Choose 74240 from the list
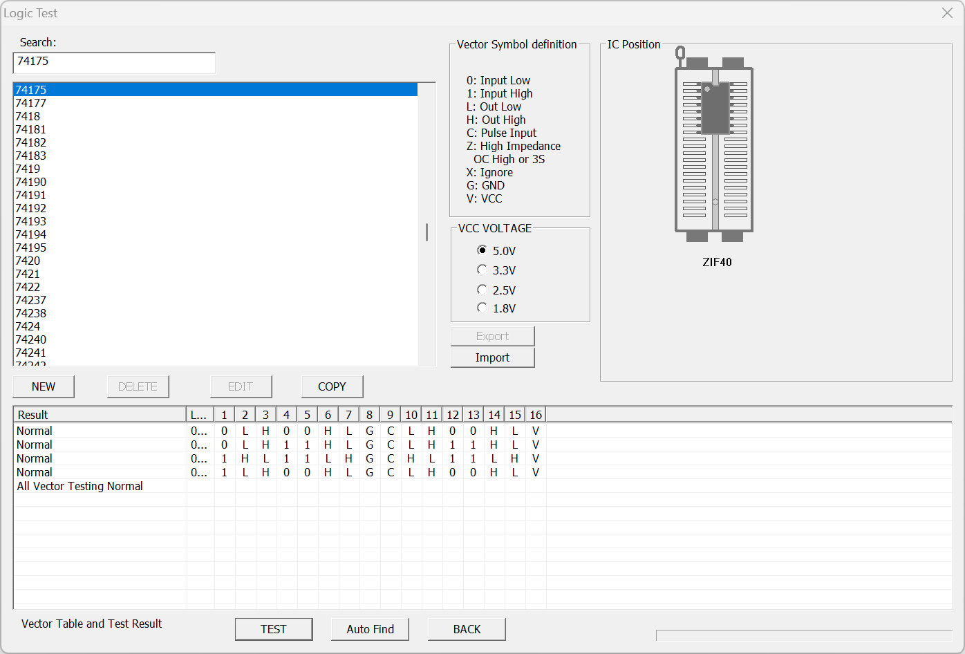The width and height of the screenshot is (965, 654). (x=216, y=339)
